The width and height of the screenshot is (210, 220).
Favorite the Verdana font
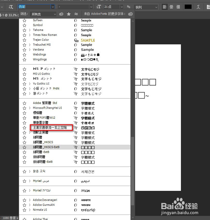[24, 50]
